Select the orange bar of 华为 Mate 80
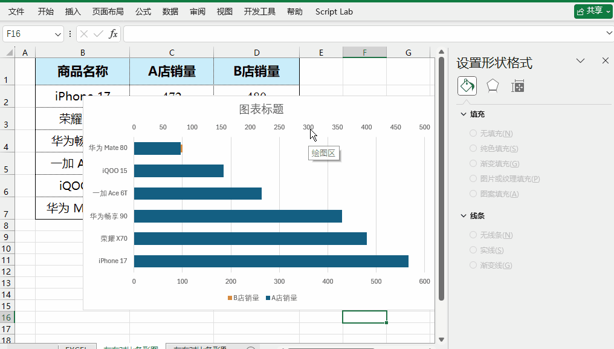Image resolution: width=614 pixels, height=349 pixels. (x=182, y=148)
